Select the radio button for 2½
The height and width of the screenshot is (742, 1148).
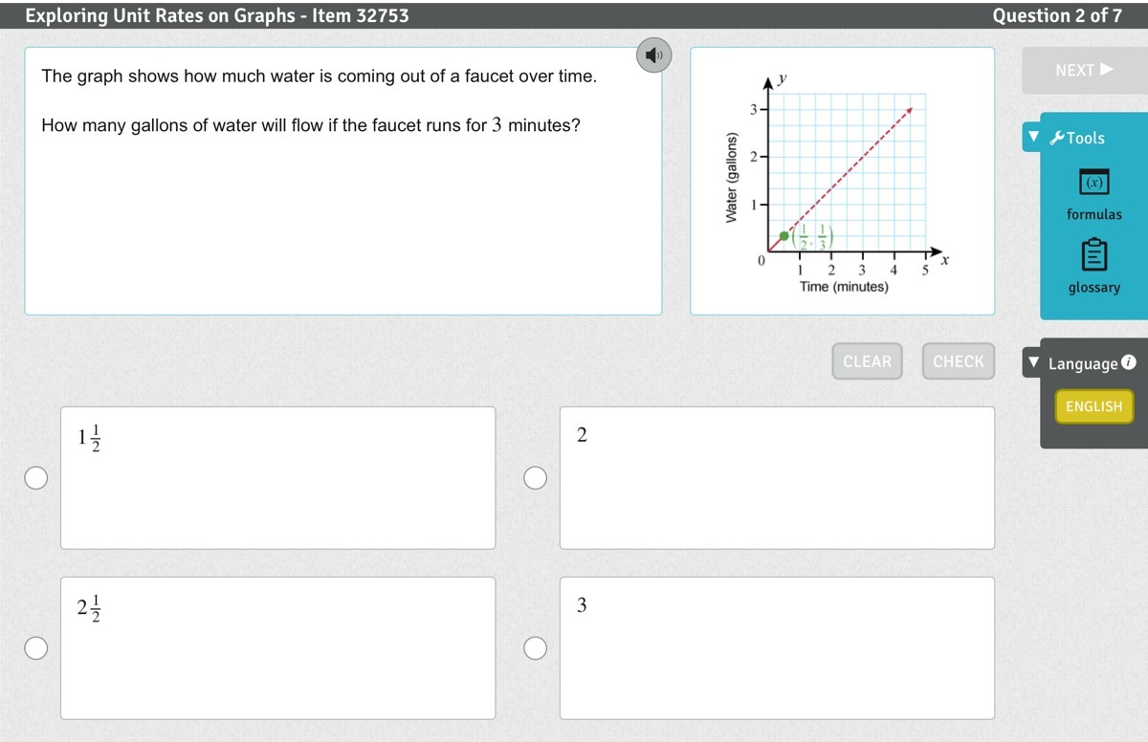[36, 648]
